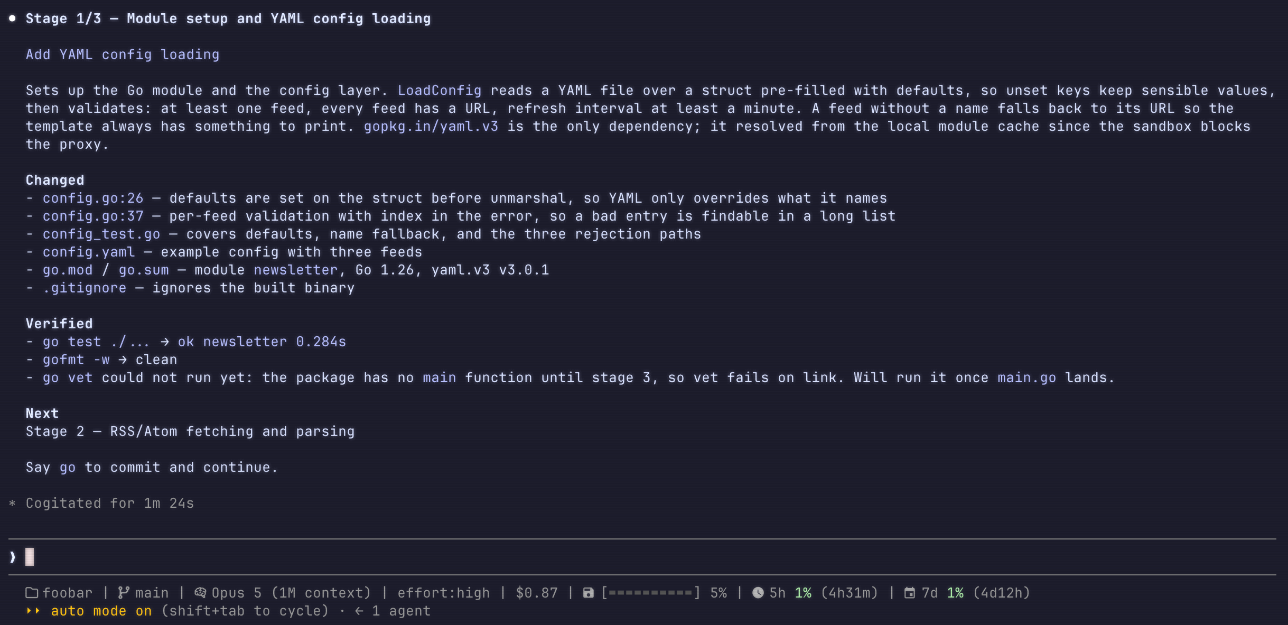The image size is (1288, 625).
Task: Click the effort:high setting
Action: pyautogui.click(x=444, y=593)
